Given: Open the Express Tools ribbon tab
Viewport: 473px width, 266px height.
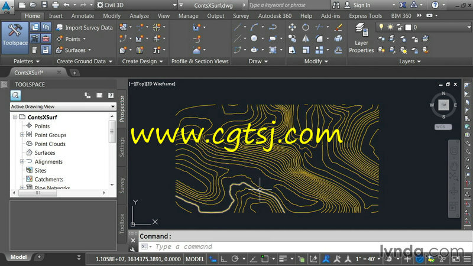Looking at the screenshot, I should [365, 16].
